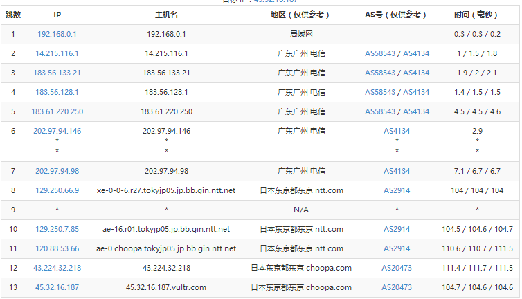Select hostname ae-0.choopa.tokyjp05.jp.bb.gin.ntt.net
Viewport: 522px width, 299px height.
pos(166,248)
